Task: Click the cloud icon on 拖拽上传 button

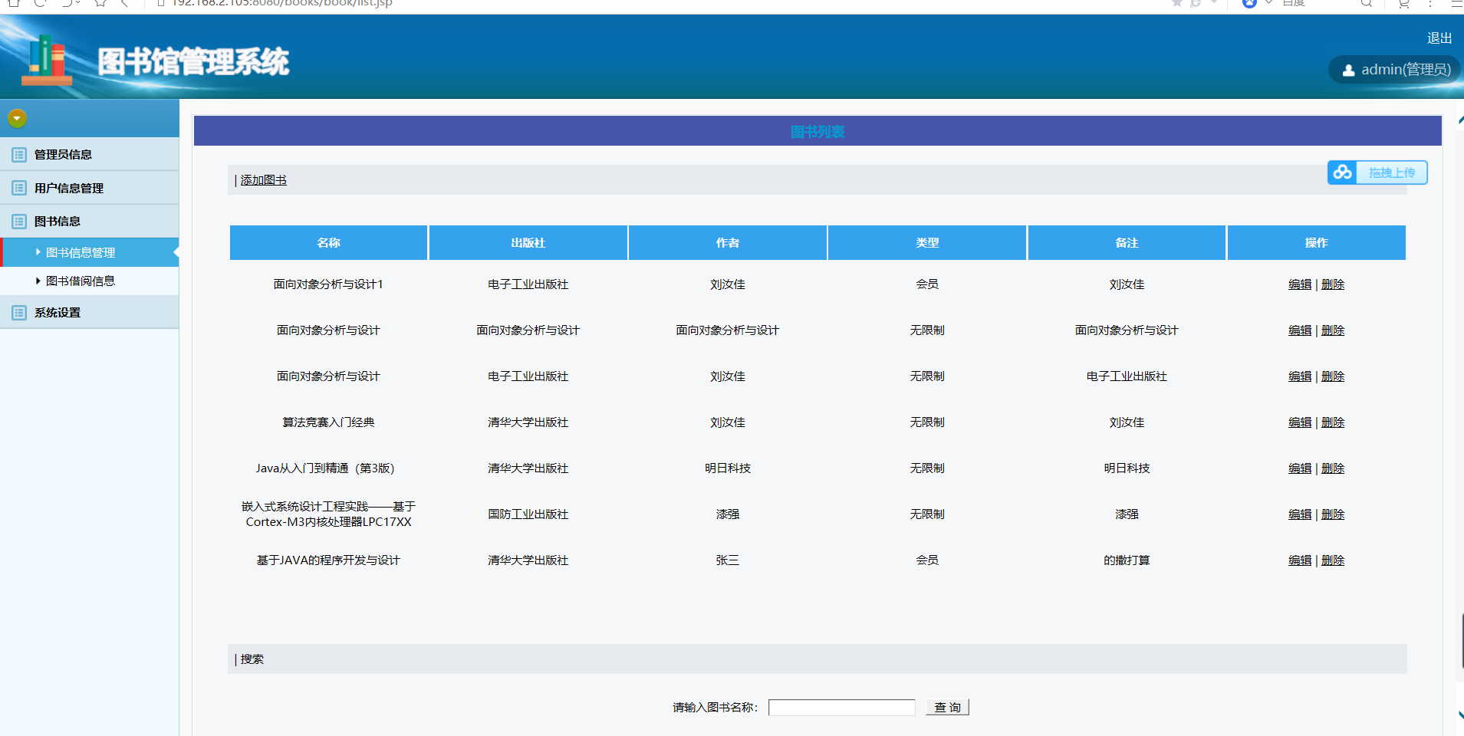Action: click(x=1342, y=172)
